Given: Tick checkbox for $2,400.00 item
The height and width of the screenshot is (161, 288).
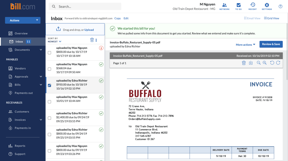Looking at the screenshot, I should 49,118.
